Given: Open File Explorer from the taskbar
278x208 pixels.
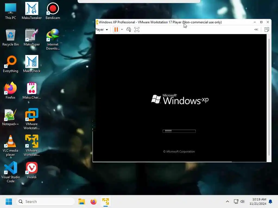Looking at the screenshot, I should point(82,201).
